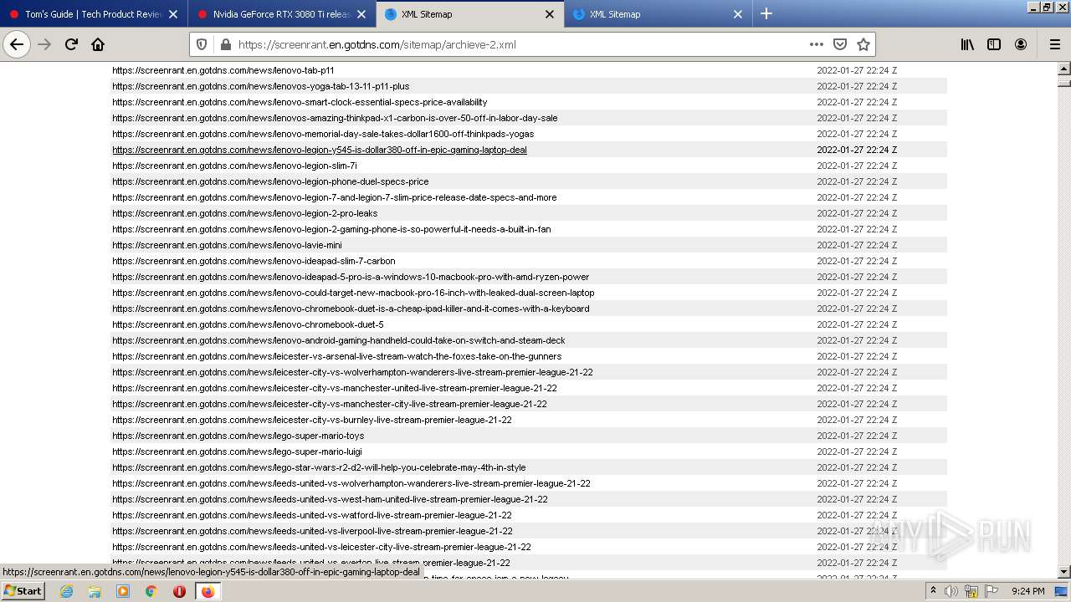Open lenovo-legion-slim-7i link

pyautogui.click(x=234, y=166)
